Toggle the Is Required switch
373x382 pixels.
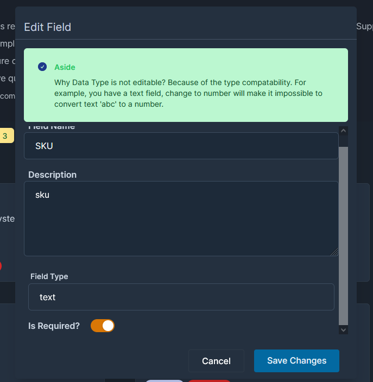coord(103,326)
